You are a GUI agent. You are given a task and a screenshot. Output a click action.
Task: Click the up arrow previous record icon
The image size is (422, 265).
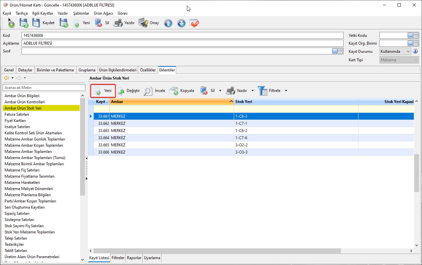168,23
